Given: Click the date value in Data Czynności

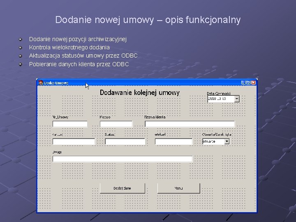Looking at the screenshot, I should 217,99.
